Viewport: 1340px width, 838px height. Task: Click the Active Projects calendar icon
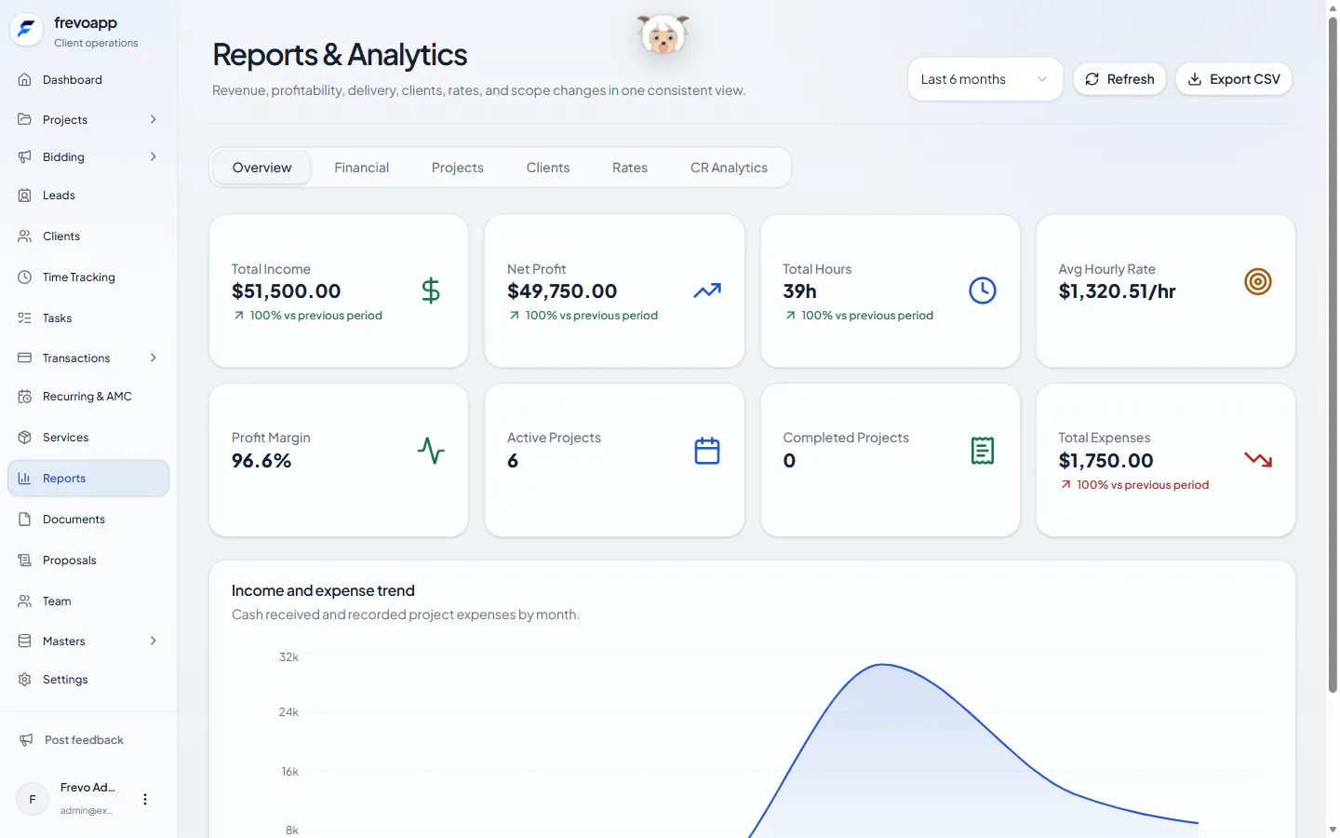click(x=707, y=451)
